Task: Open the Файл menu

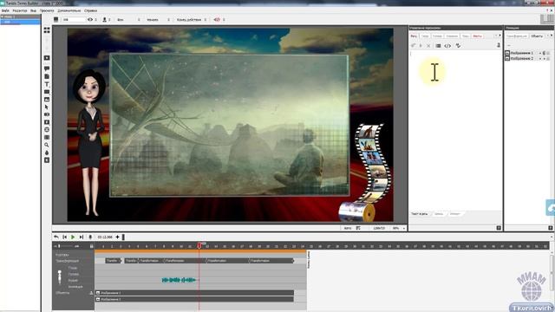Action: (x=5, y=10)
